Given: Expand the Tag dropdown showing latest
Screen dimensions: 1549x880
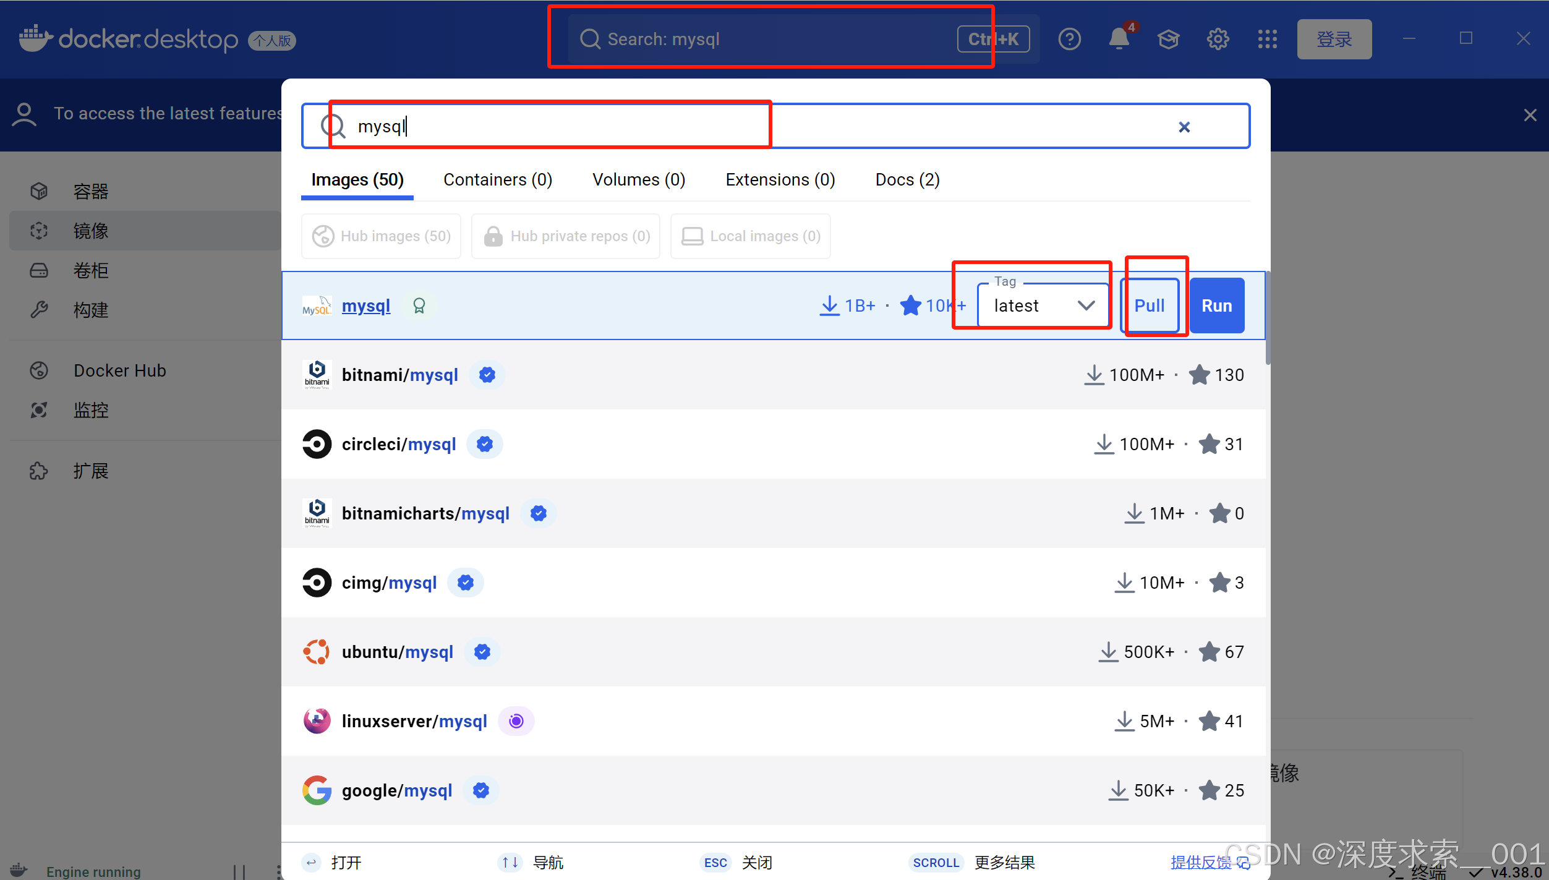Looking at the screenshot, I should click(1043, 305).
